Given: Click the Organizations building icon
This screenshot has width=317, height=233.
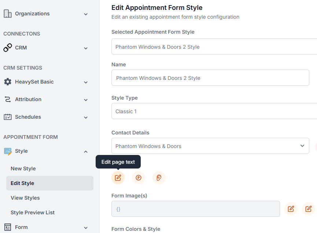Looking at the screenshot, I should 7,13.
